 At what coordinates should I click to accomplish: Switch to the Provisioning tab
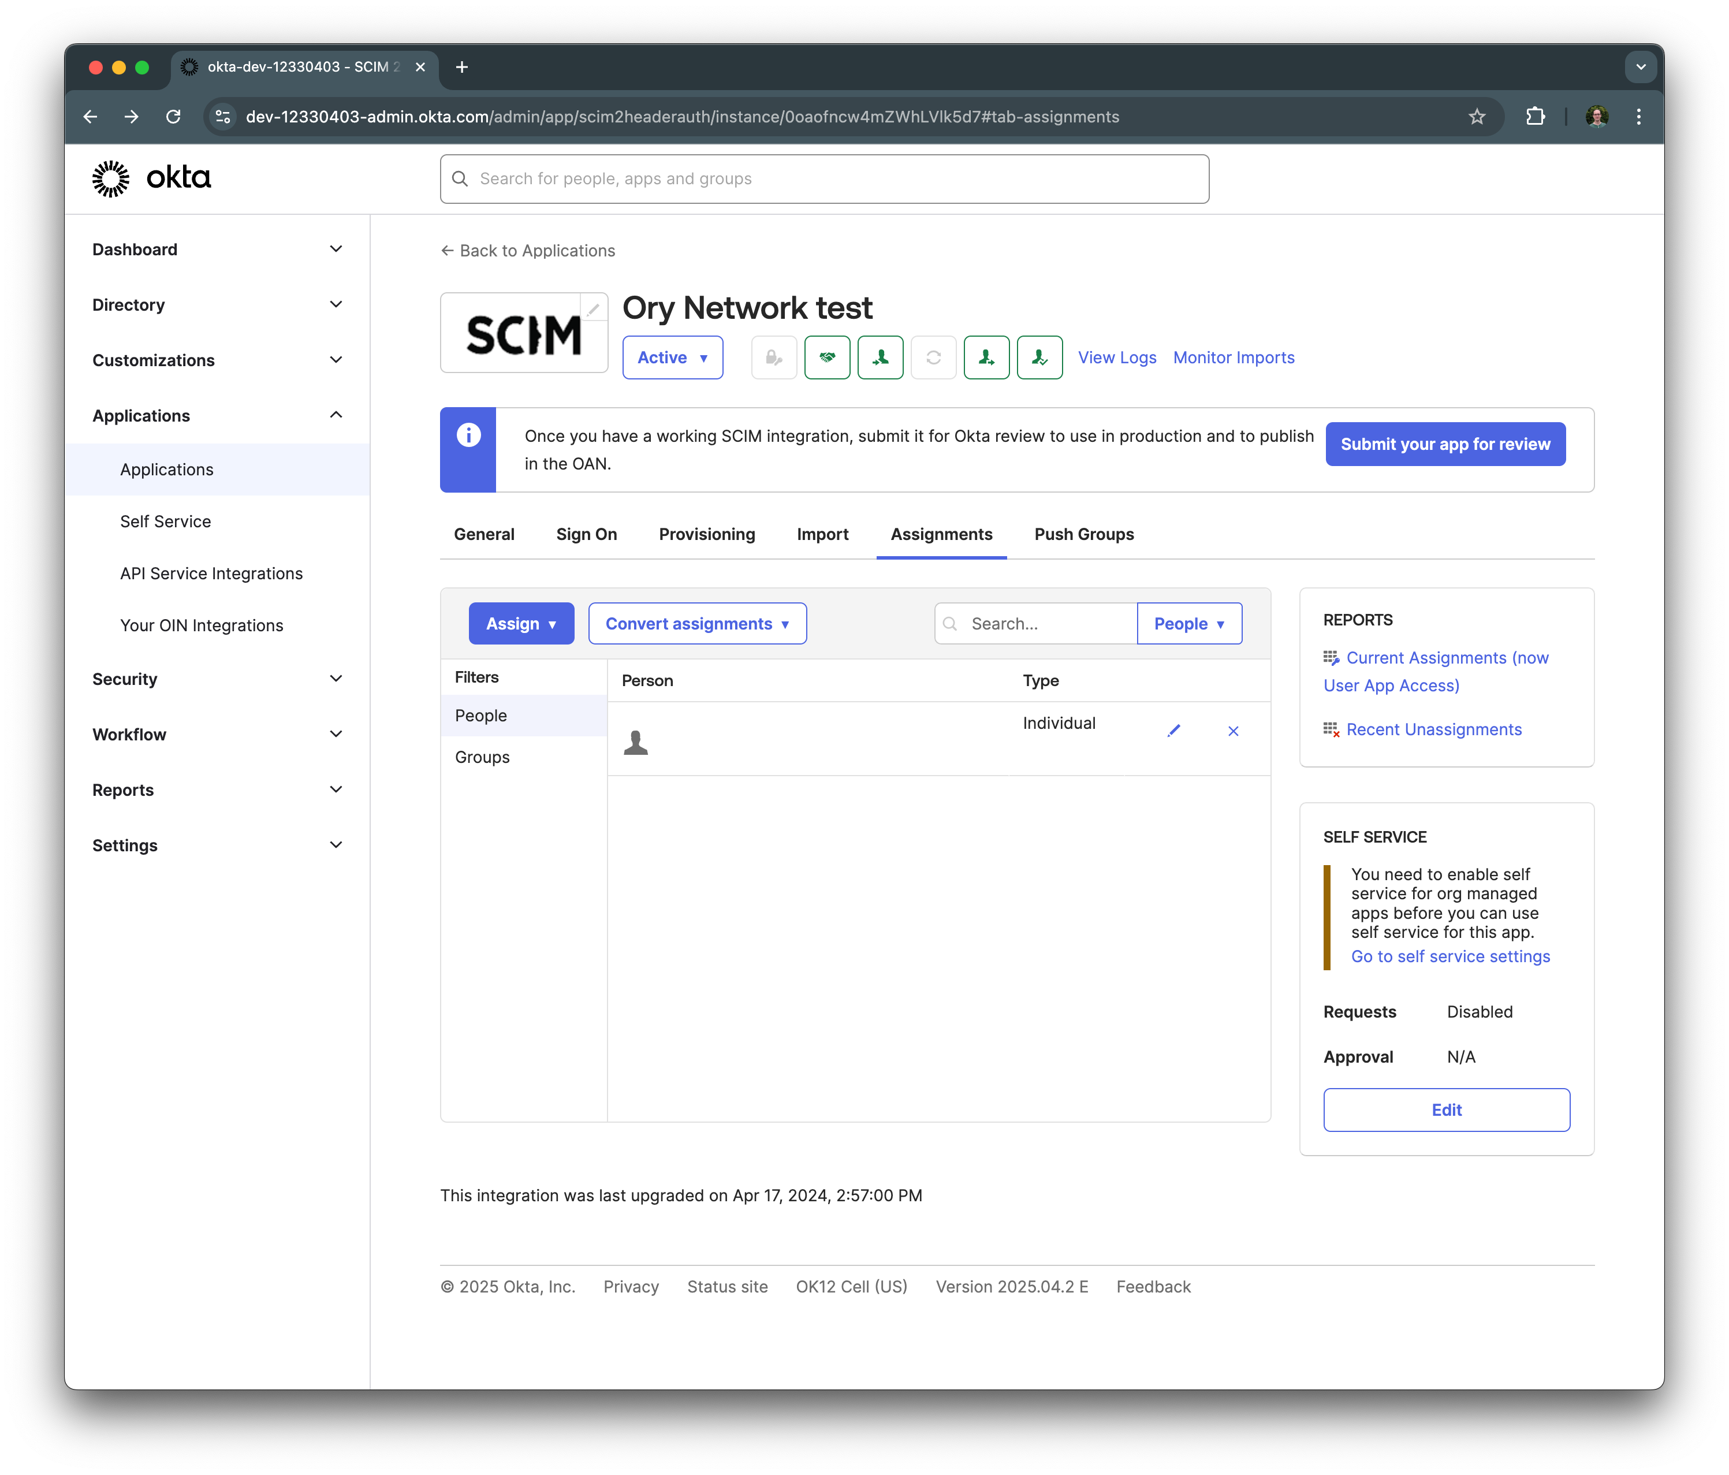click(706, 534)
